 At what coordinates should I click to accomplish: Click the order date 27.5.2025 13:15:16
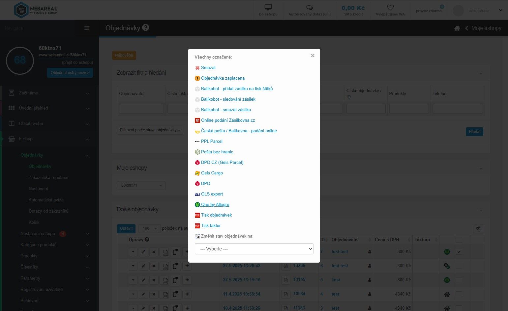[x=242, y=280]
